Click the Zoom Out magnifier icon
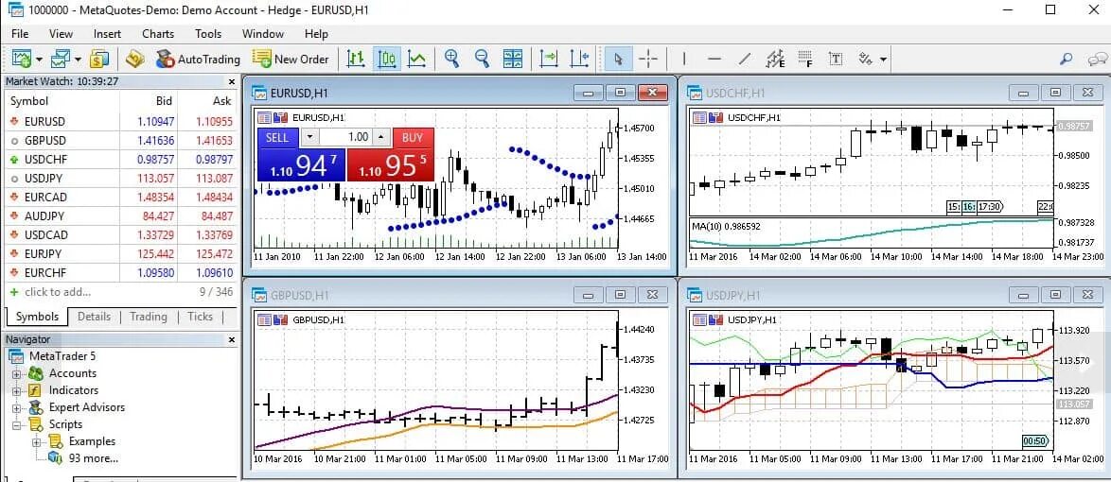The height and width of the screenshot is (482, 1111). click(x=483, y=59)
